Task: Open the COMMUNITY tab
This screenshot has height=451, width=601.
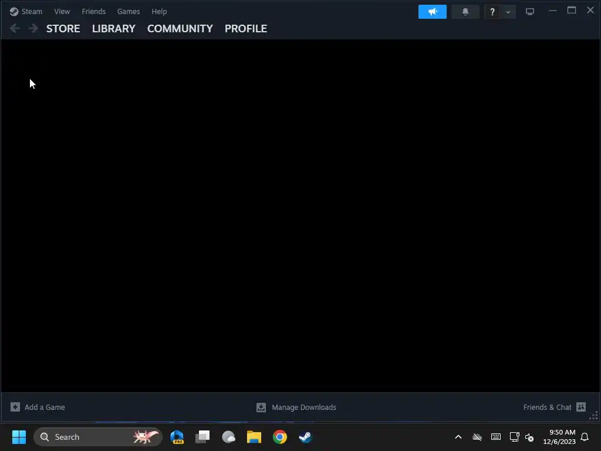Action: coord(180,28)
